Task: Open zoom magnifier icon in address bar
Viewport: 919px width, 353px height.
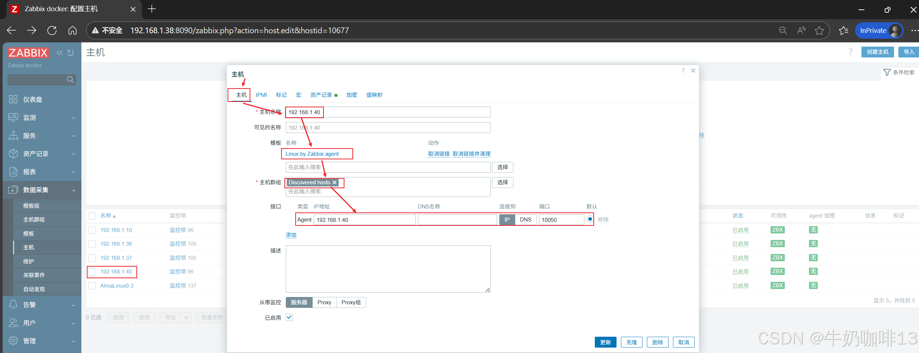Action: pos(783,30)
